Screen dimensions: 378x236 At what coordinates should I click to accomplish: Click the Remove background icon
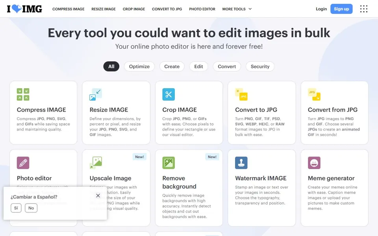click(169, 163)
